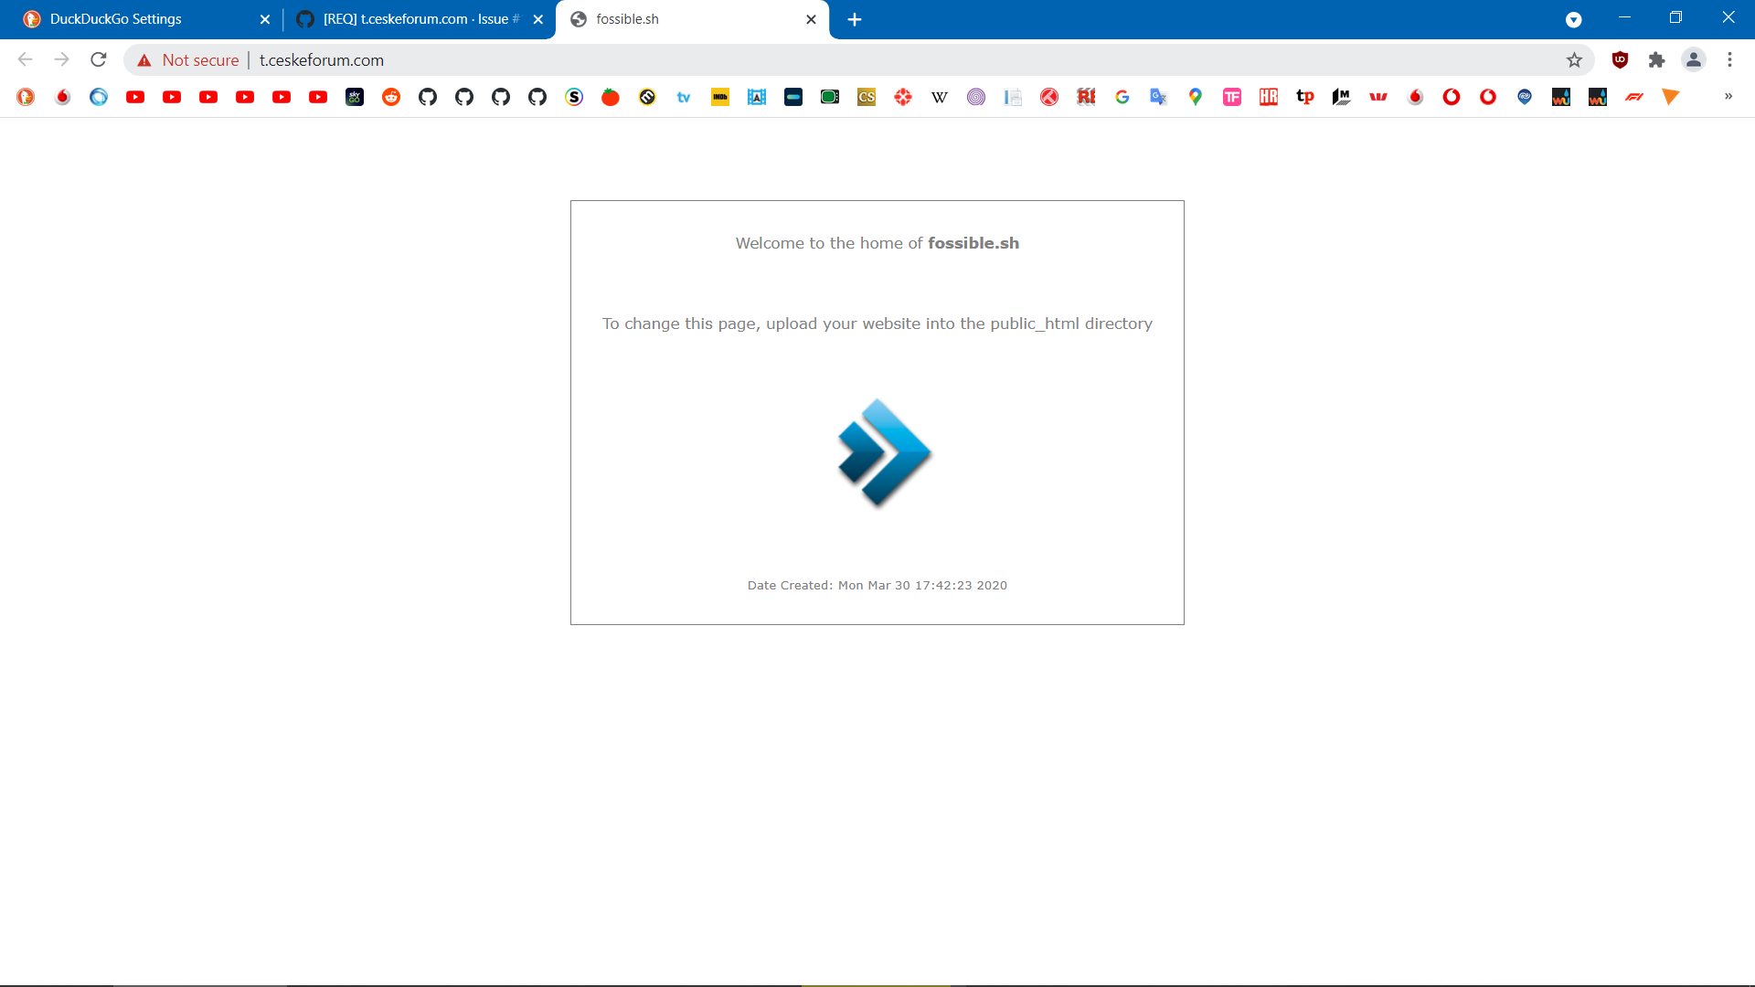Open the Reddit bookmark
The width and height of the screenshot is (1755, 987).
391,97
